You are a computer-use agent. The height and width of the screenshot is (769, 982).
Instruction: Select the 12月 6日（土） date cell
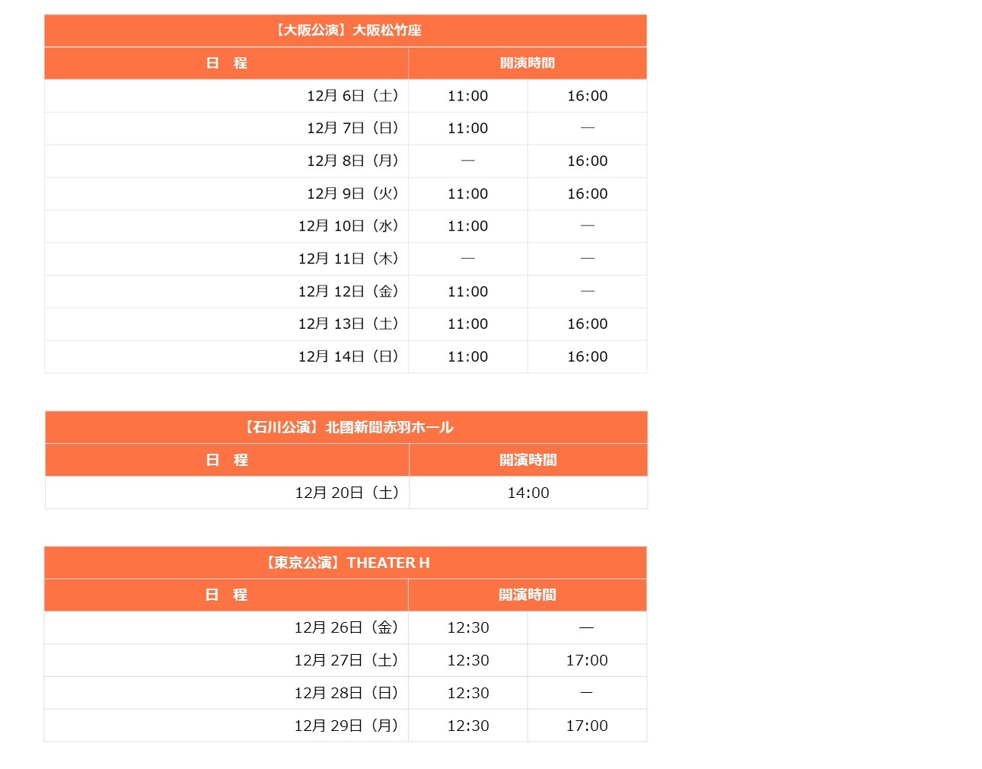[x=227, y=96]
